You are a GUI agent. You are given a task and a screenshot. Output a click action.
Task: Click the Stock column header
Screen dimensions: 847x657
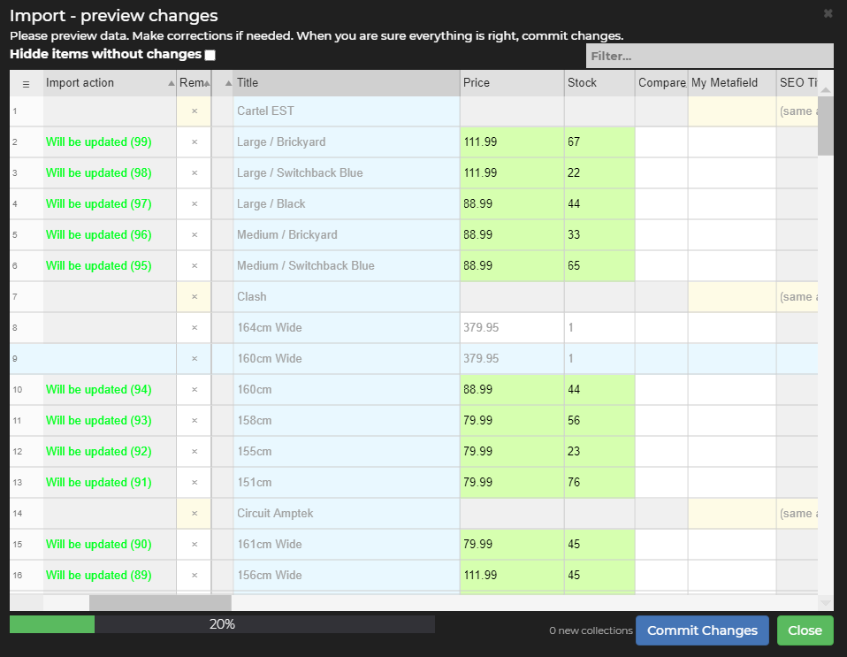tap(599, 83)
